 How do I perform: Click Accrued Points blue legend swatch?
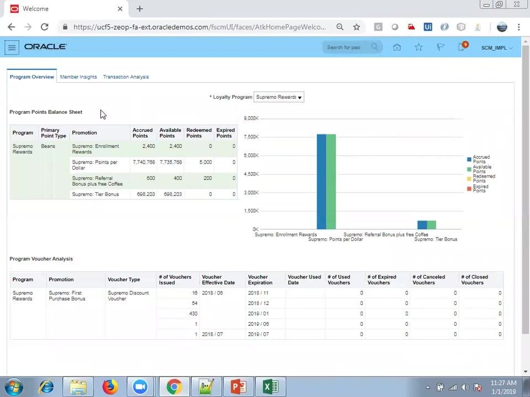coord(469,159)
